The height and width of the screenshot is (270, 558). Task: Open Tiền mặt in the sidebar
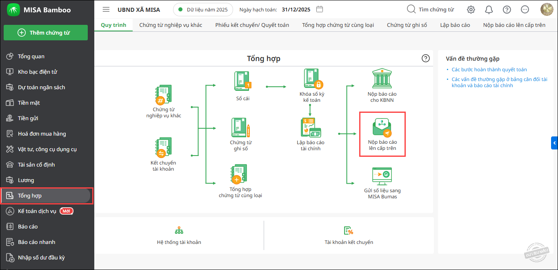pyautogui.click(x=47, y=103)
